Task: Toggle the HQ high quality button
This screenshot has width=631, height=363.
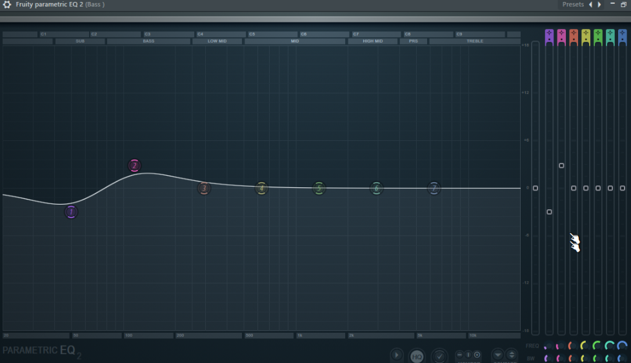Action: tap(417, 356)
